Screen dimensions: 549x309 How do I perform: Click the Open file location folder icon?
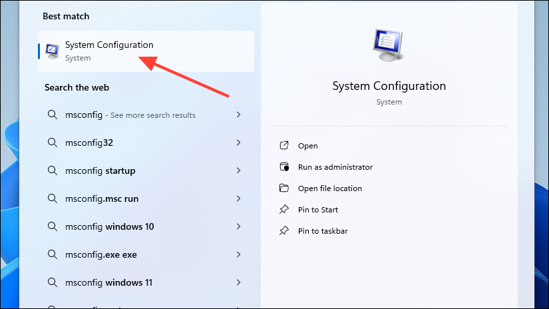(284, 188)
